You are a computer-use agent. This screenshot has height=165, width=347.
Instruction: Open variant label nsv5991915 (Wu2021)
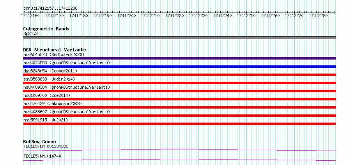[x=46, y=120]
